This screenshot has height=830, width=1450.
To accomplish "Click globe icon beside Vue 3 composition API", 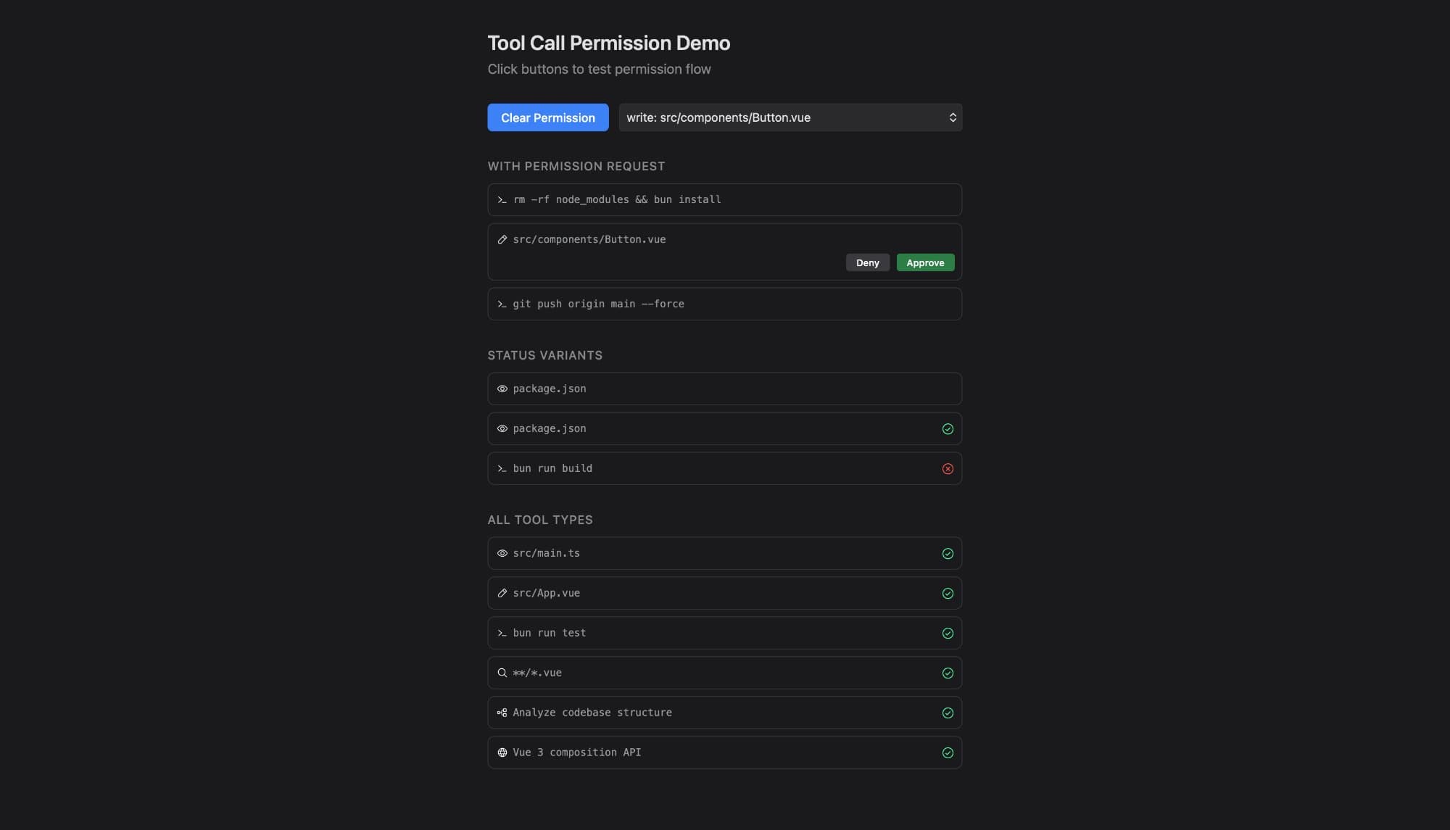I will [x=502, y=753].
